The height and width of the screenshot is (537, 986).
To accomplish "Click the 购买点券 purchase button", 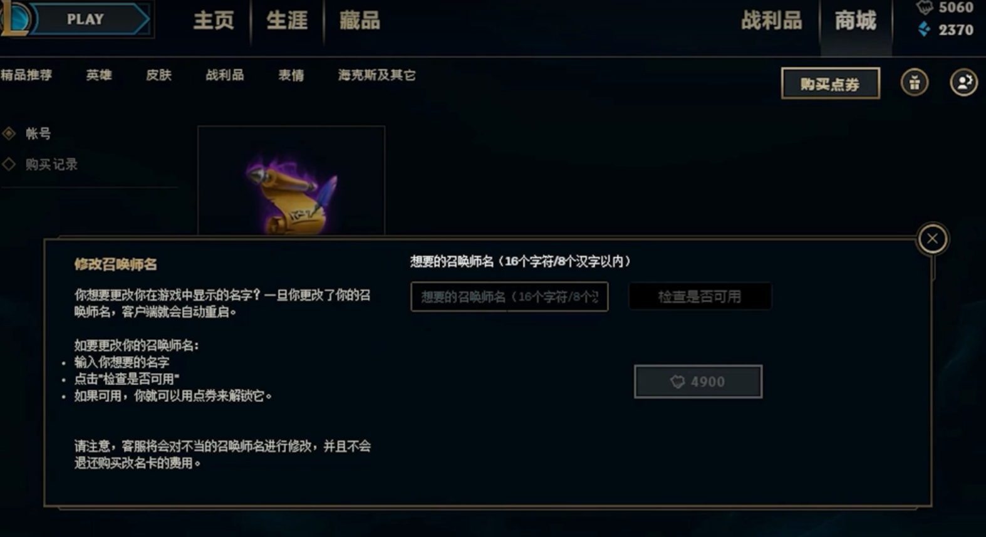I will click(x=830, y=83).
